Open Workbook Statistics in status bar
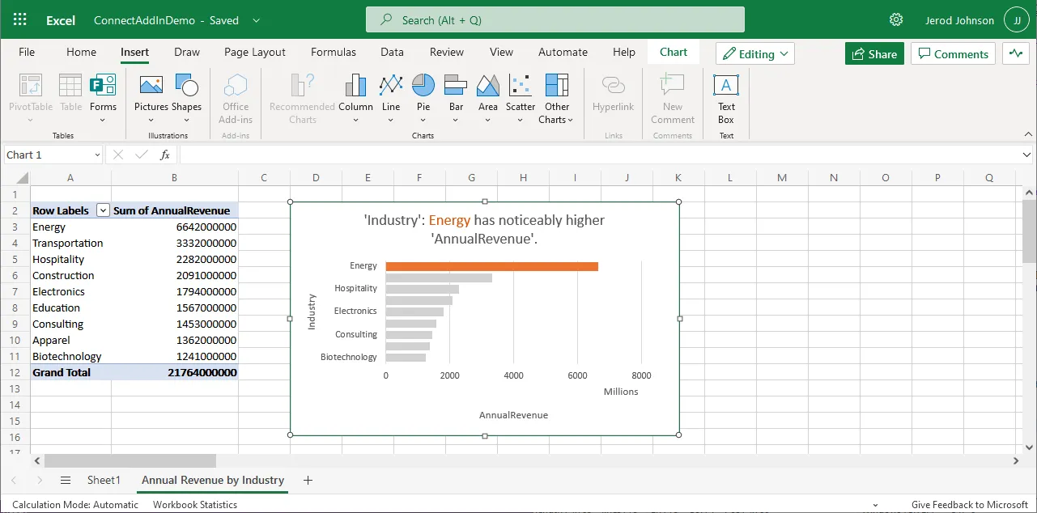The width and height of the screenshot is (1037, 513). click(x=194, y=504)
